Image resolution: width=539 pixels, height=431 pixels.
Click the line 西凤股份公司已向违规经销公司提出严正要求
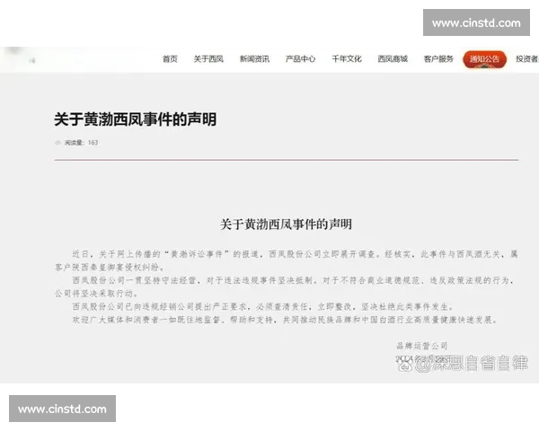pos(263,306)
